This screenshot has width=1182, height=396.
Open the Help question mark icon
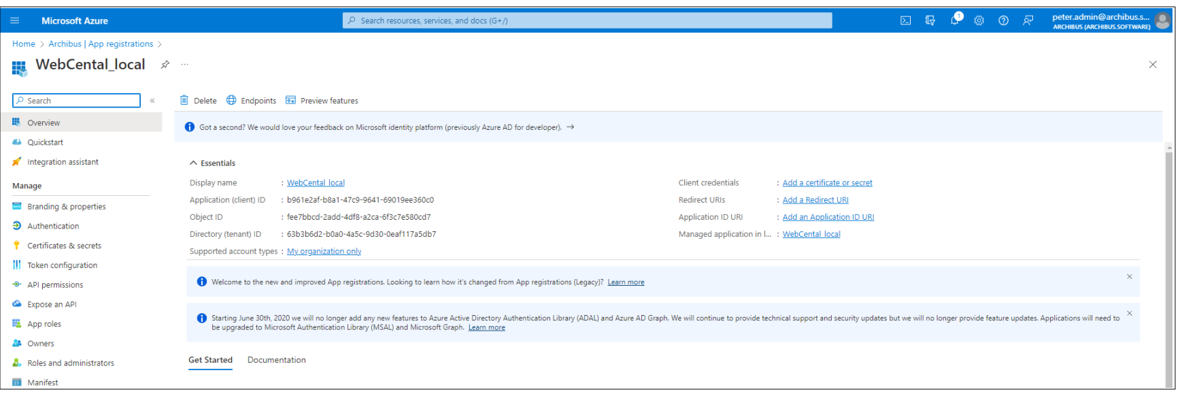[1004, 20]
